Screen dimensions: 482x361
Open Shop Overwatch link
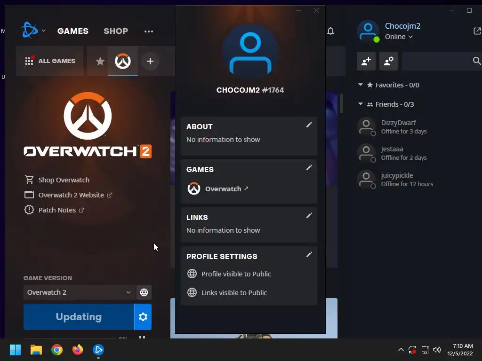point(57,180)
